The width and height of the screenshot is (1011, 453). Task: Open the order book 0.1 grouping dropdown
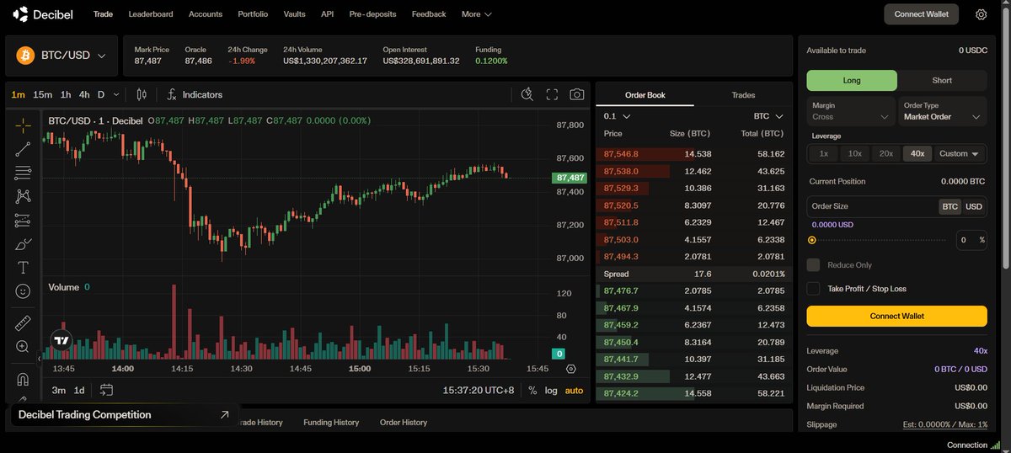(617, 116)
